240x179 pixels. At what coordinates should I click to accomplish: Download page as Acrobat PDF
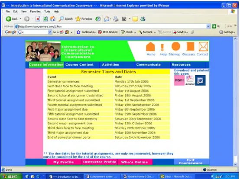[x=190, y=80]
